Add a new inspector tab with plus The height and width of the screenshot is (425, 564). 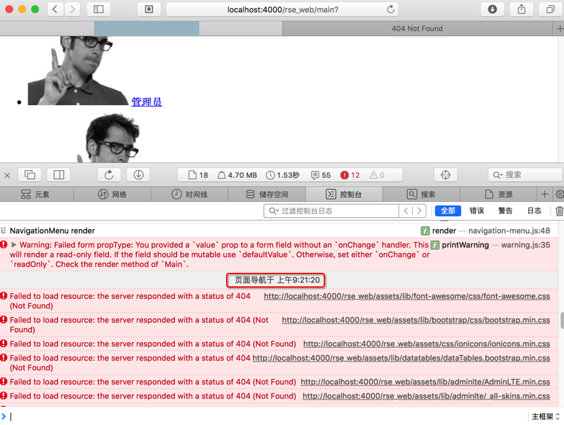click(x=545, y=194)
